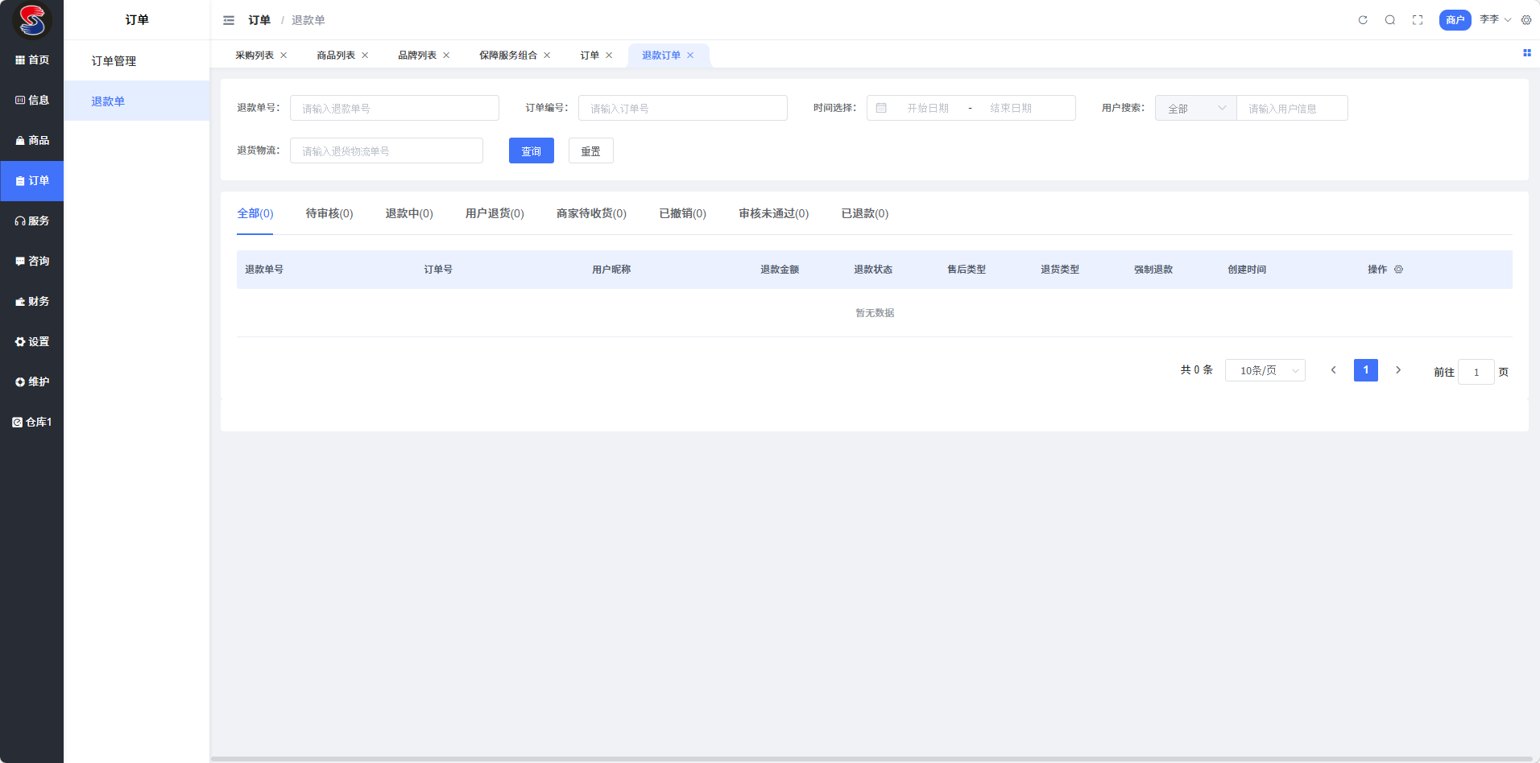Switch to the 待审核(0) status tab
Viewport: 1540px width, 763px height.
tap(329, 213)
